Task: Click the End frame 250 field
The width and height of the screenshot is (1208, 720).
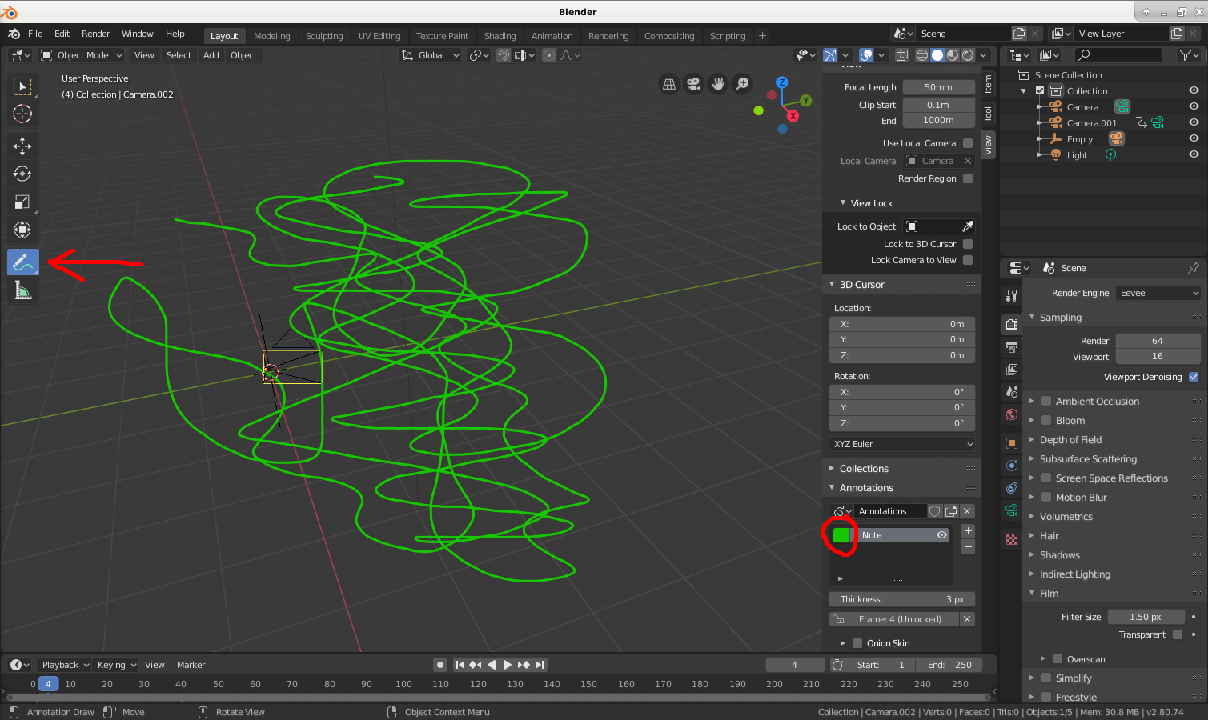Action: coord(950,665)
